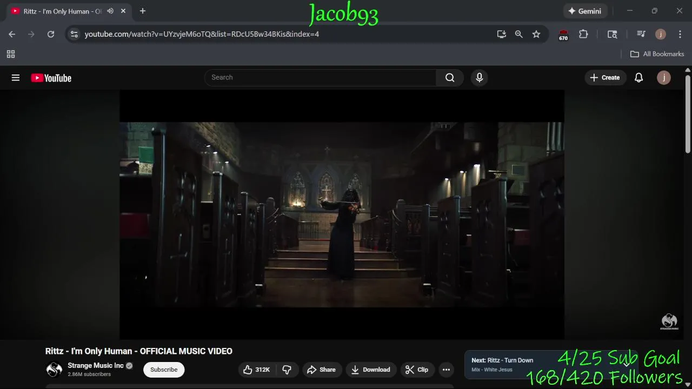This screenshot has width=692, height=389.
Task: Open a new browser tab
Action: pyautogui.click(x=143, y=11)
